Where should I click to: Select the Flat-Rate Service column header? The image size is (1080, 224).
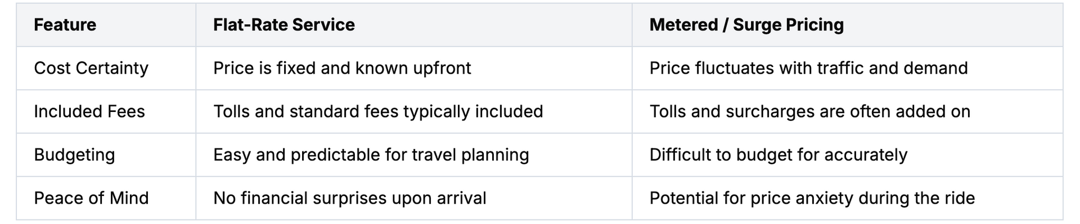[x=284, y=25]
